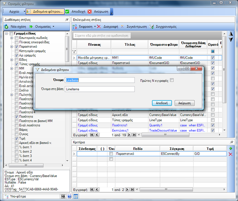
Task: Go to previous record in criteria navigator
Action: click(x=97, y=189)
